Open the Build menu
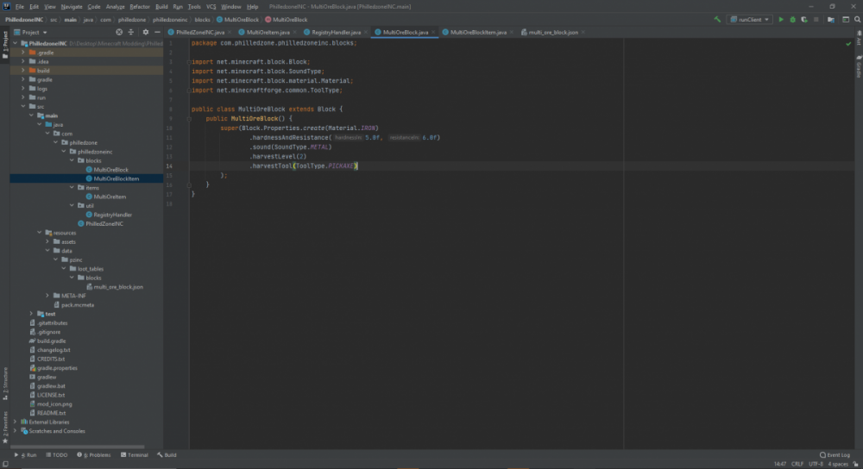The height and width of the screenshot is (469, 863). click(x=161, y=7)
